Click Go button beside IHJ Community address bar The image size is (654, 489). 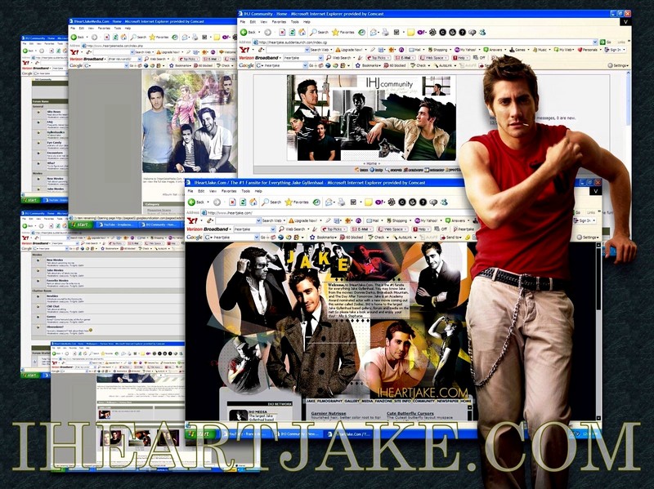coord(606,42)
